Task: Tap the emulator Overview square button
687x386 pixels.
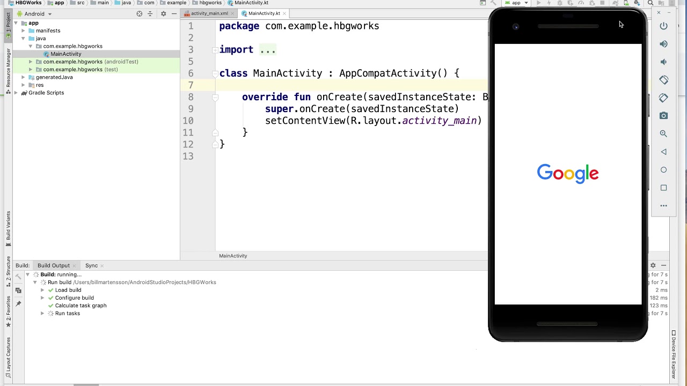Action: point(664,188)
